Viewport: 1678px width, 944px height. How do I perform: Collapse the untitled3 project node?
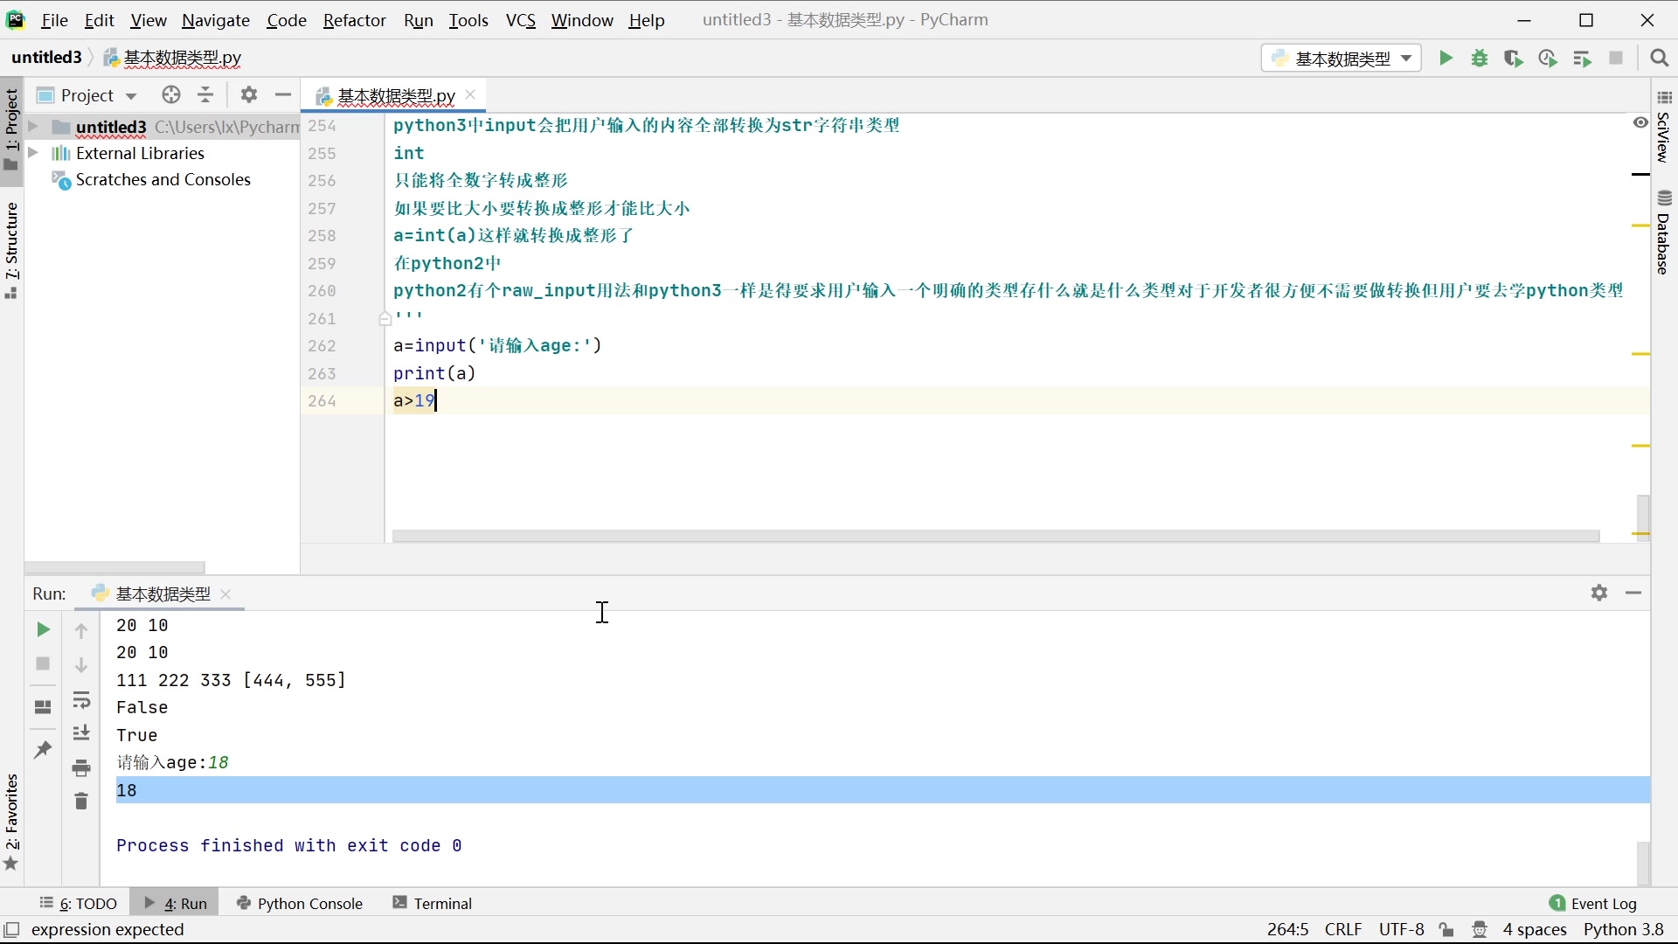(x=33, y=127)
